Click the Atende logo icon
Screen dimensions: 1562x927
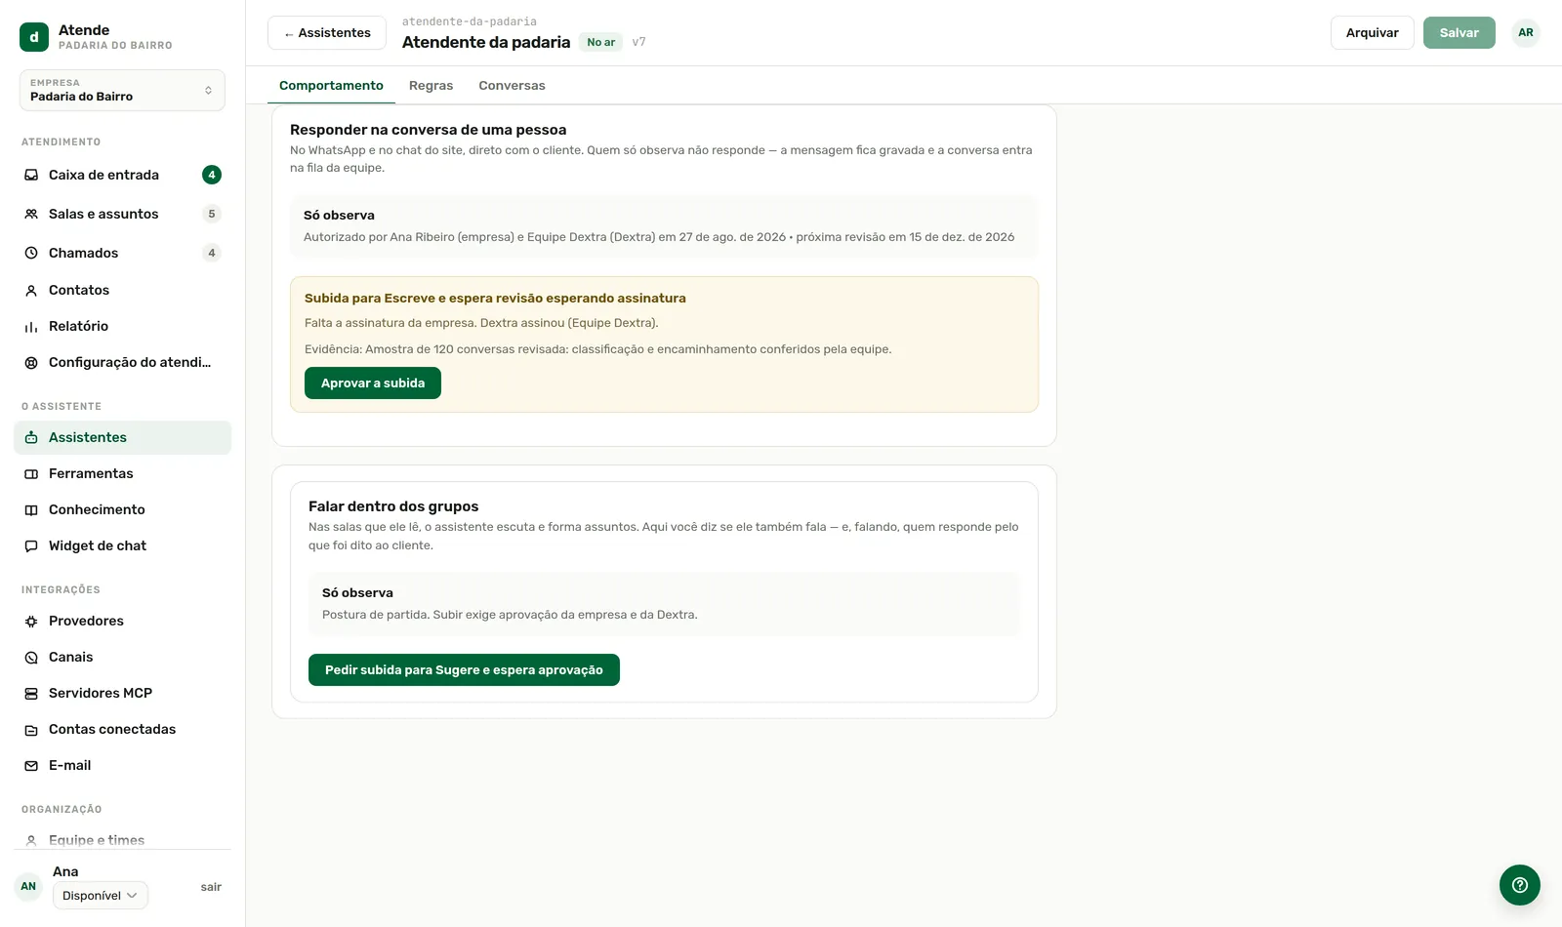pos(34,37)
